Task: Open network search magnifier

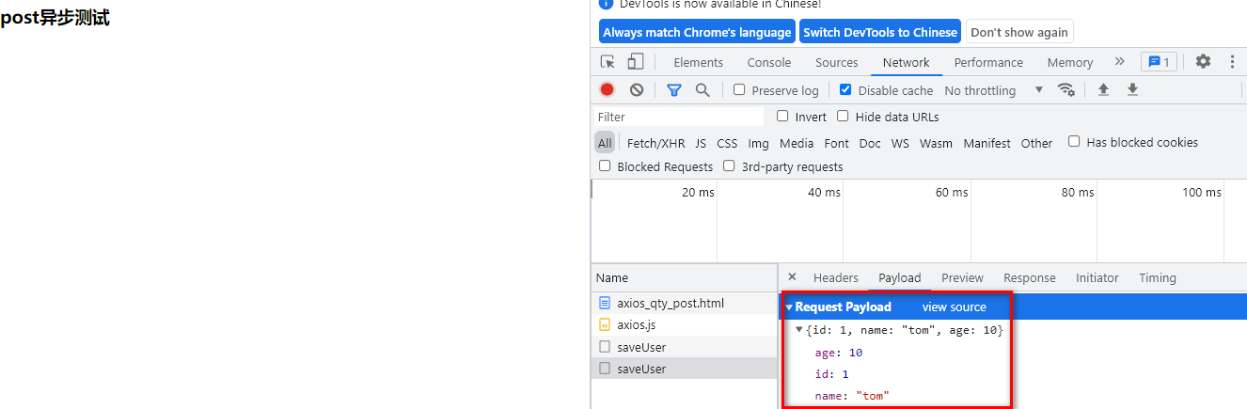Action: [x=702, y=89]
